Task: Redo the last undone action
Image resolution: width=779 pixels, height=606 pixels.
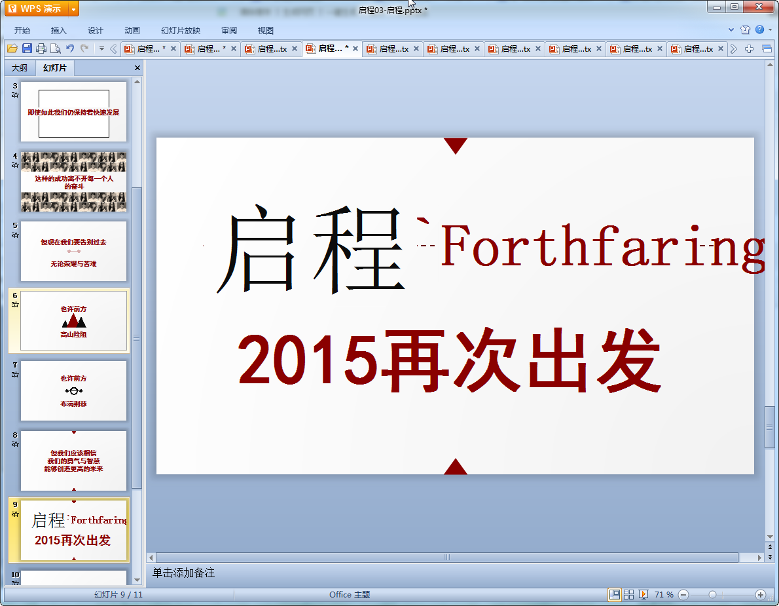Action: tap(84, 48)
